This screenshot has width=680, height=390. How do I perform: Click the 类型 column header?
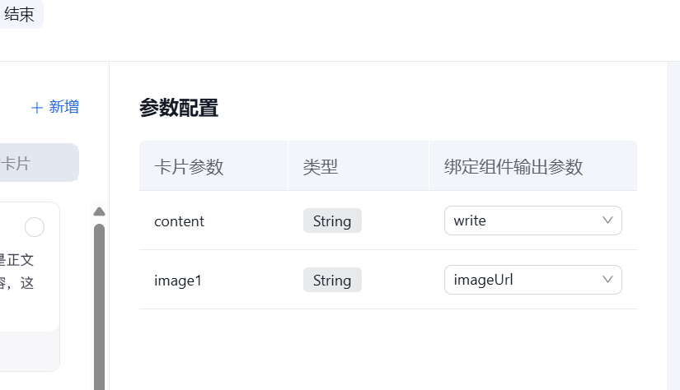point(321,167)
